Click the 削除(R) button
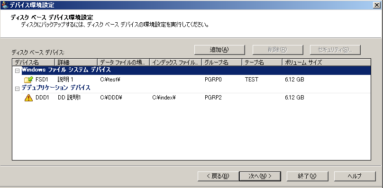Screen dimensions: 383x188 (278, 50)
